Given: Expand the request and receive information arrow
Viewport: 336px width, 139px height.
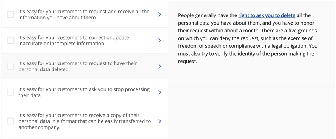Looking at the screenshot, I should [159, 14].
